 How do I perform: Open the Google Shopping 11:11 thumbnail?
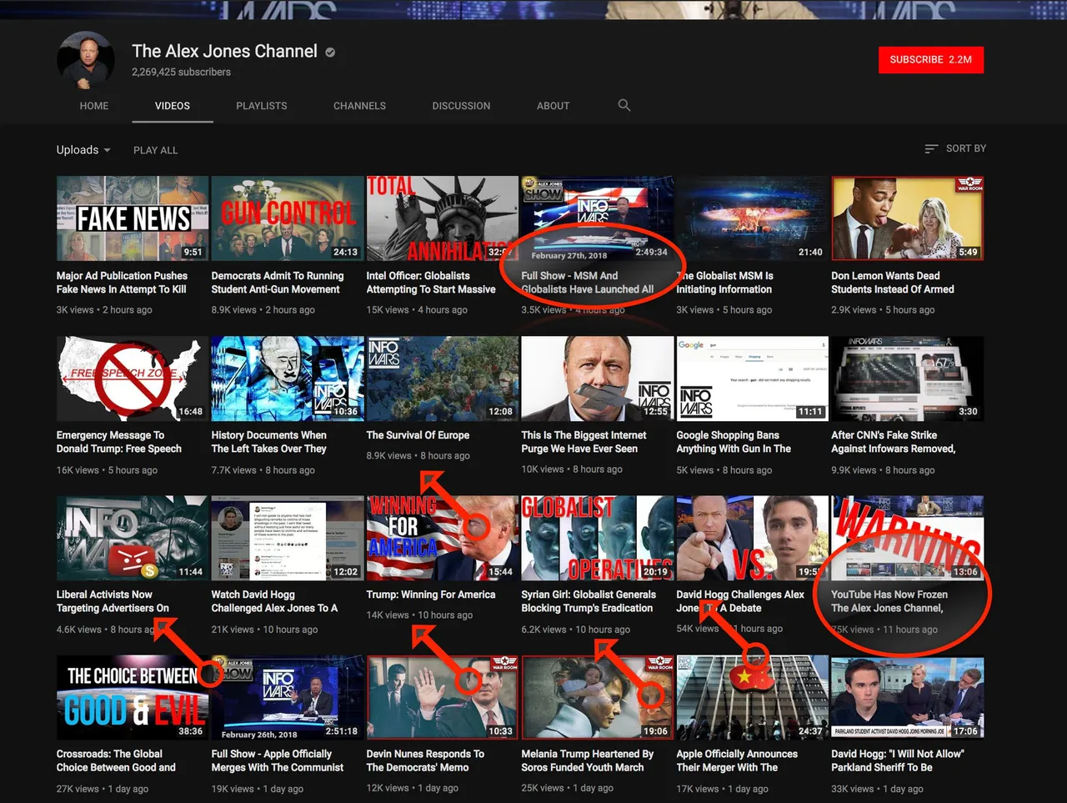pyautogui.click(x=752, y=379)
